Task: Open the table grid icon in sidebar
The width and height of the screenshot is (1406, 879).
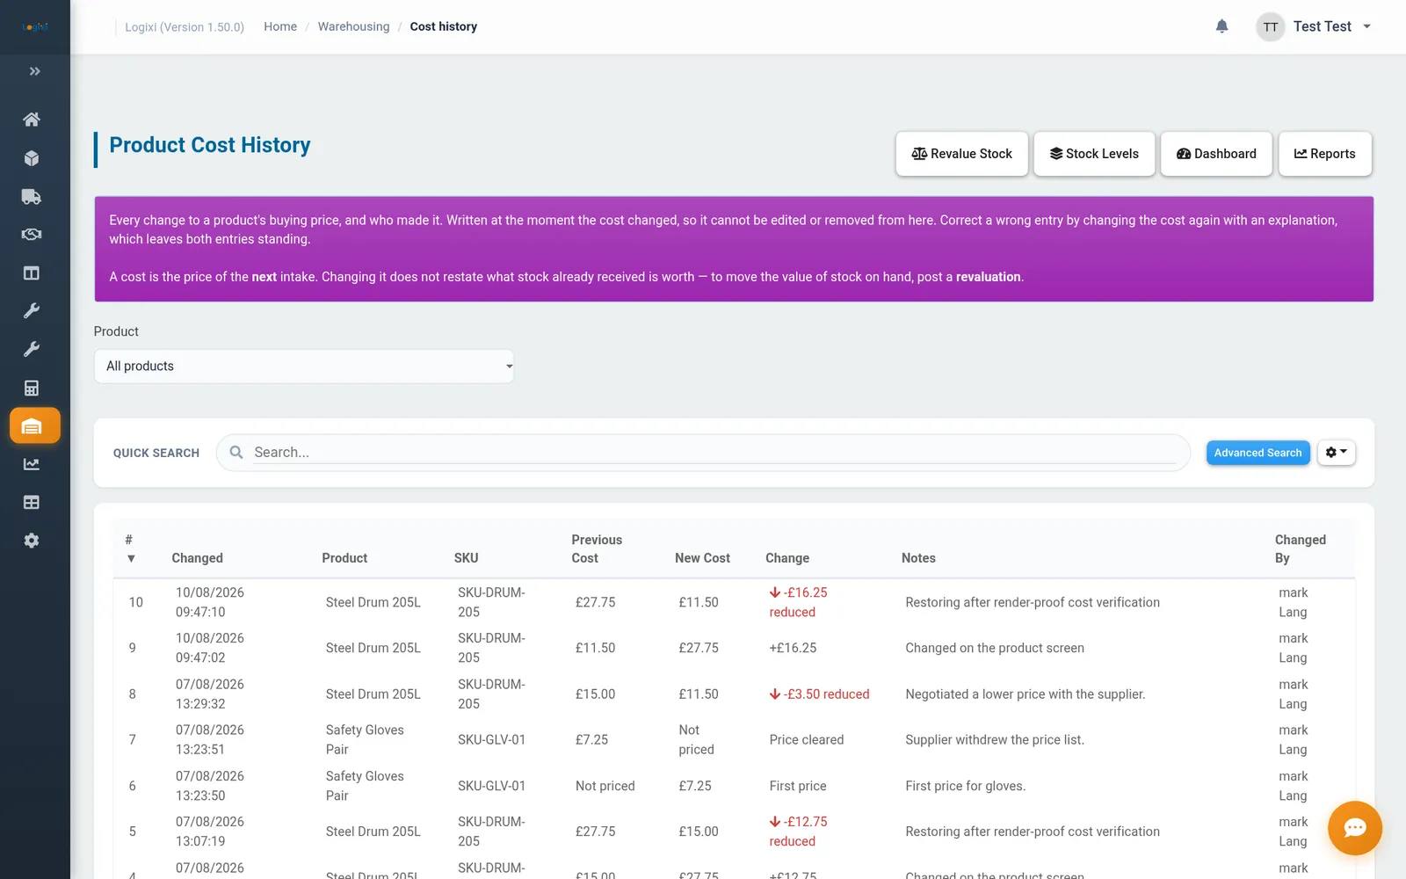Action: (x=32, y=503)
